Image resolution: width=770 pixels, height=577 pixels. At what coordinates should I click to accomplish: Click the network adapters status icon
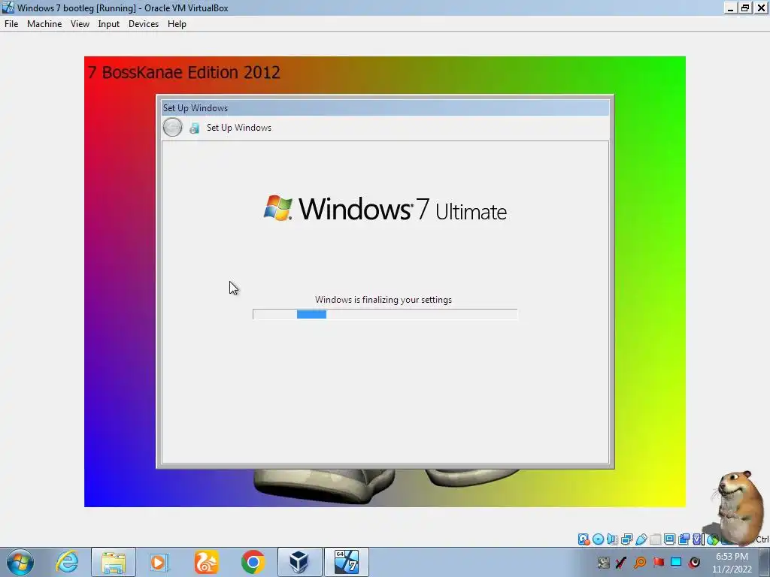pos(626,539)
